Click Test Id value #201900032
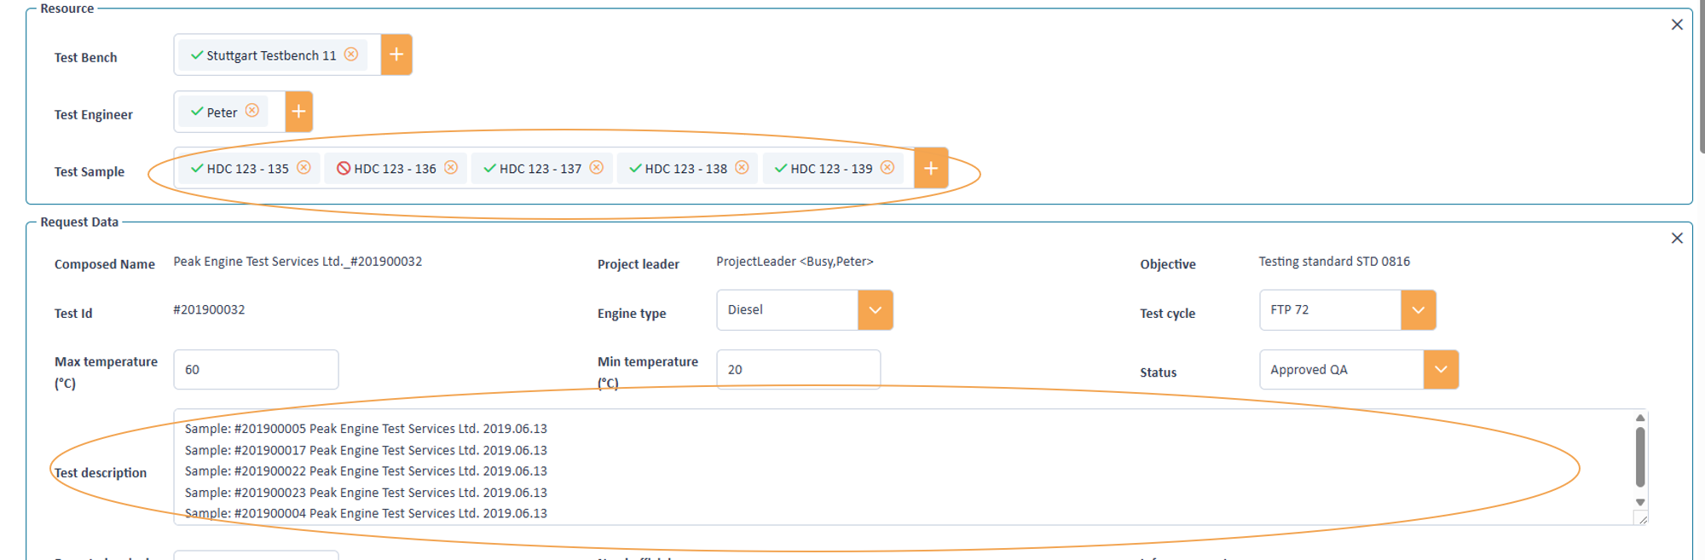Image resolution: width=1705 pixels, height=560 pixels. [209, 309]
